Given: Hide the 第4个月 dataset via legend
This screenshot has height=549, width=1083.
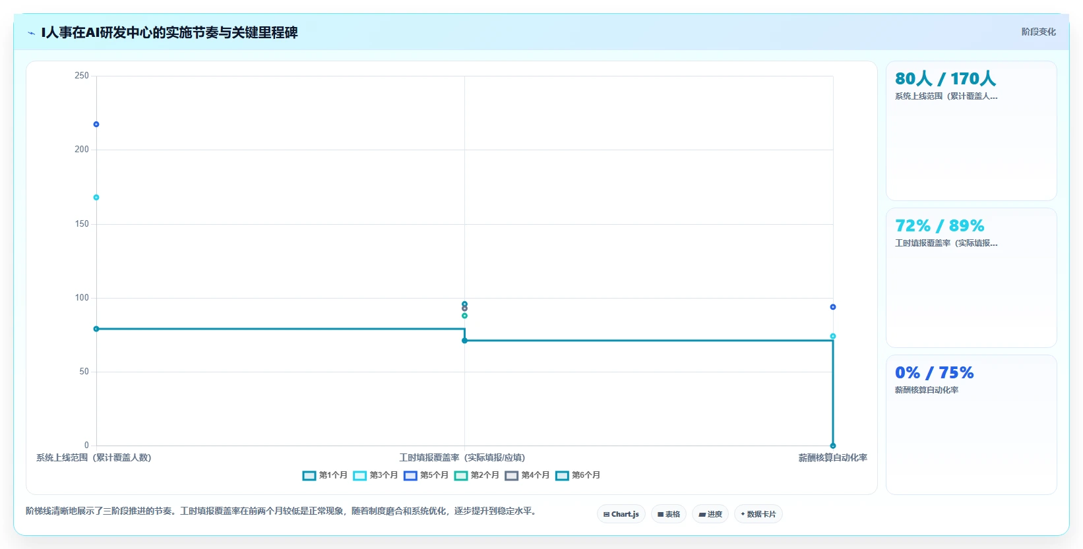Looking at the screenshot, I should 512,475.
